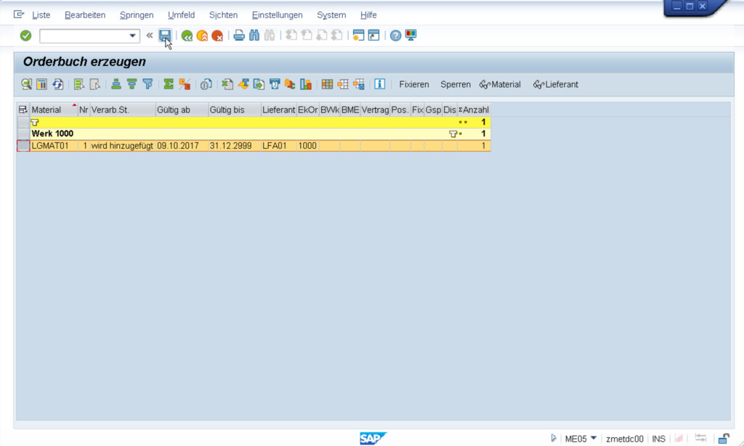Open the transaction command field dropdown
The image size is (744, 446).
[x=132, y=36]
